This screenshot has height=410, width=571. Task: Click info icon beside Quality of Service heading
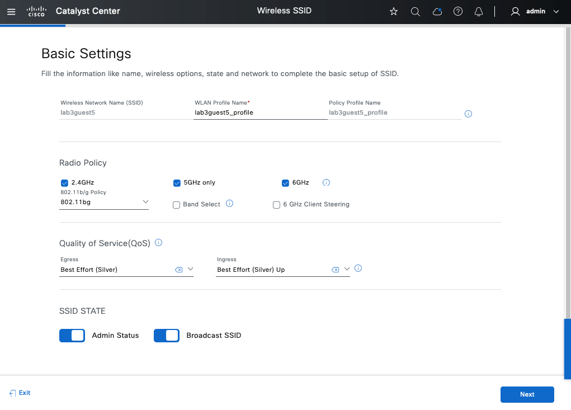(x=158, y=243)
